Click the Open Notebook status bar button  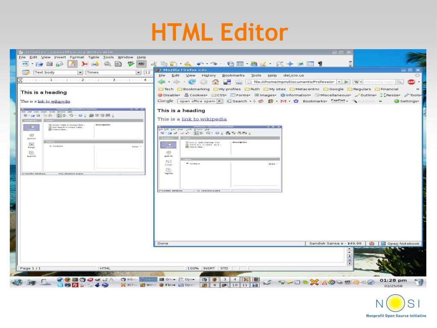(x=400, y=244)
